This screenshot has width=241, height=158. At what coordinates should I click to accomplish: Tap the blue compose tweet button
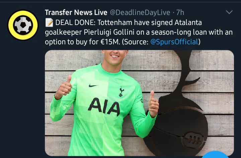(x=216, y=155)
